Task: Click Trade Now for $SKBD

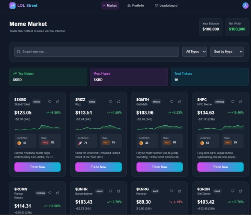Action: pyautogui.click(x=38, y=167)
